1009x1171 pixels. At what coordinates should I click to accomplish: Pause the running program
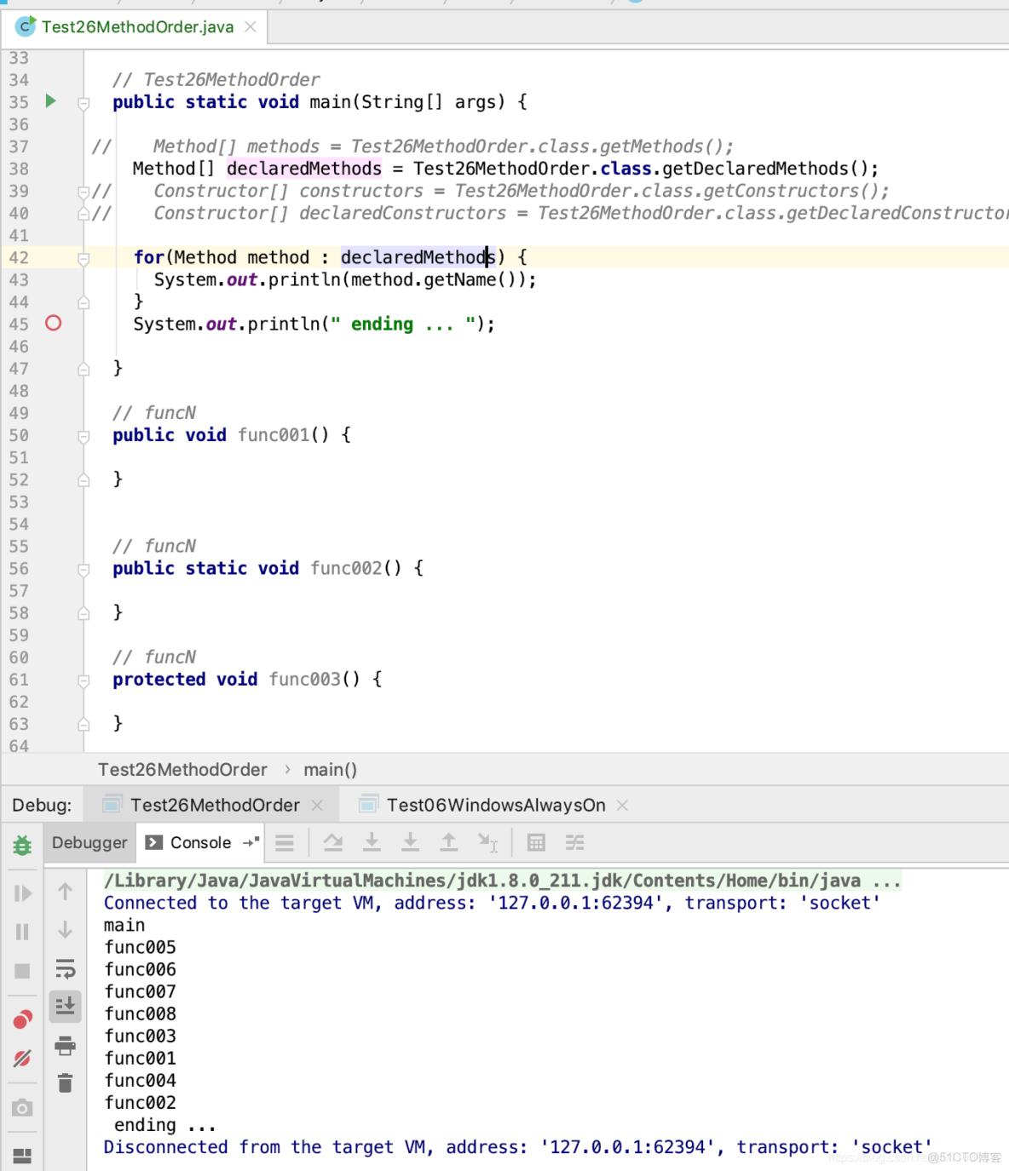pos(23,932)
